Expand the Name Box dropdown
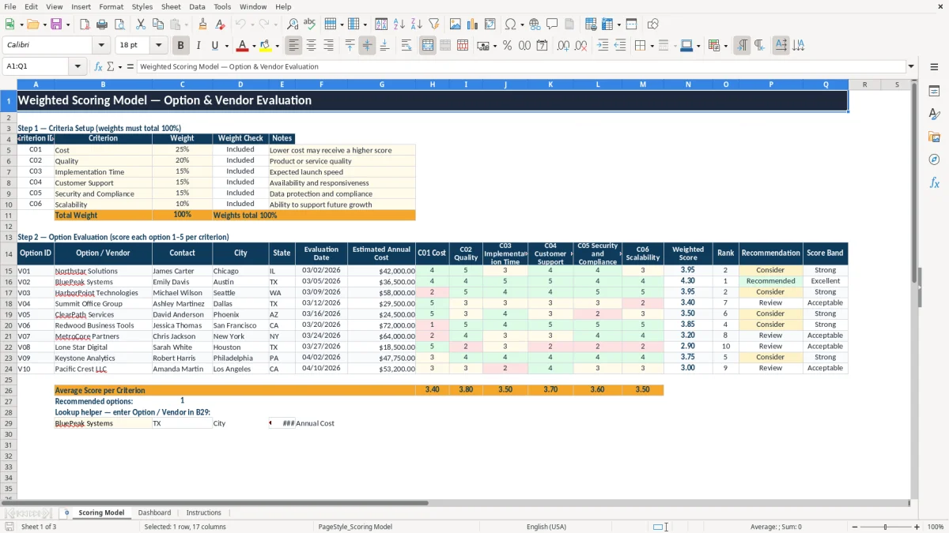Image resolution: width=949 pixels, height=533 pixels. (x=78, y=67)
